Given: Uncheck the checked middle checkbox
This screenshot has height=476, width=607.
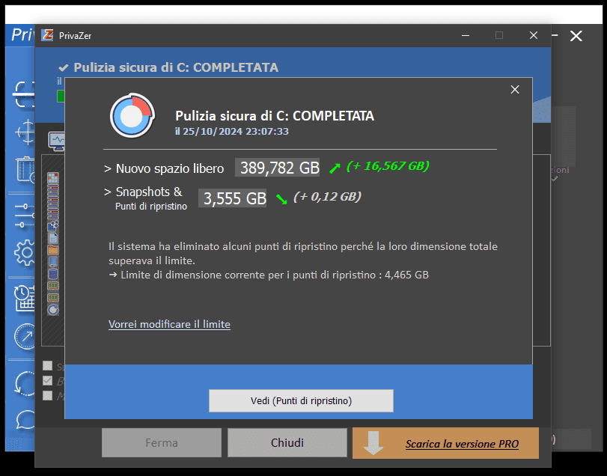Looking at the screenshot, I should tap(48, 381).
